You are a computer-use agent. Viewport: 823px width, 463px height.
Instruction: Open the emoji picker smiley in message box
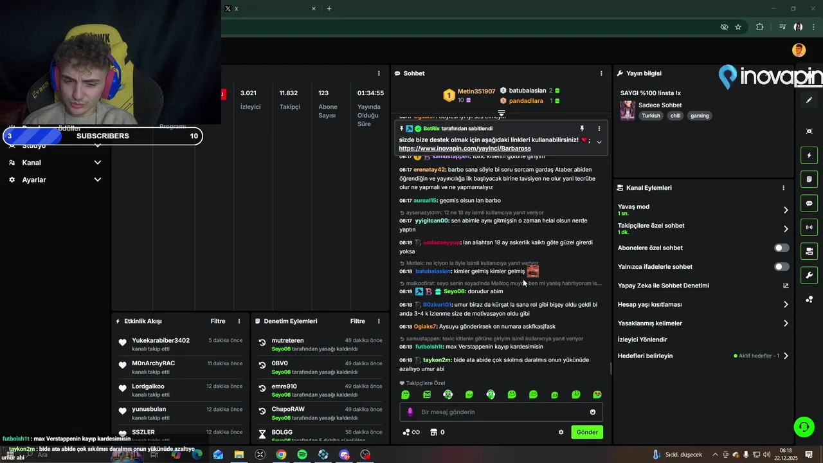[593, 412]
